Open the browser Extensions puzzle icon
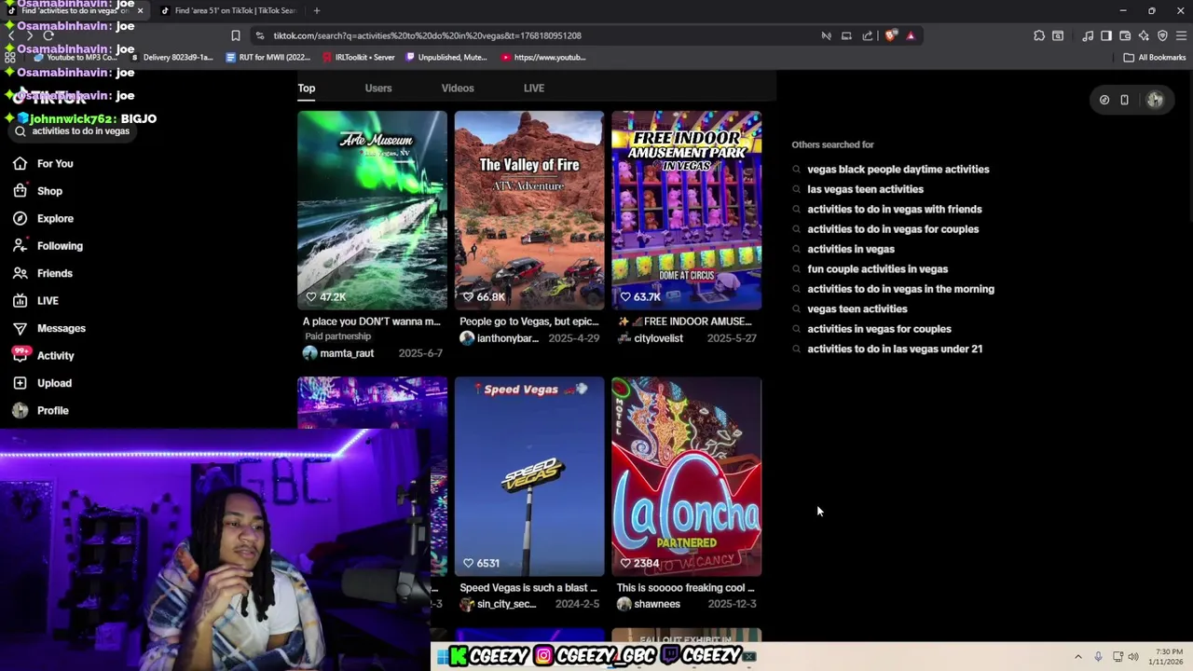This screenshot has width=1193, height=671. 1039,35
